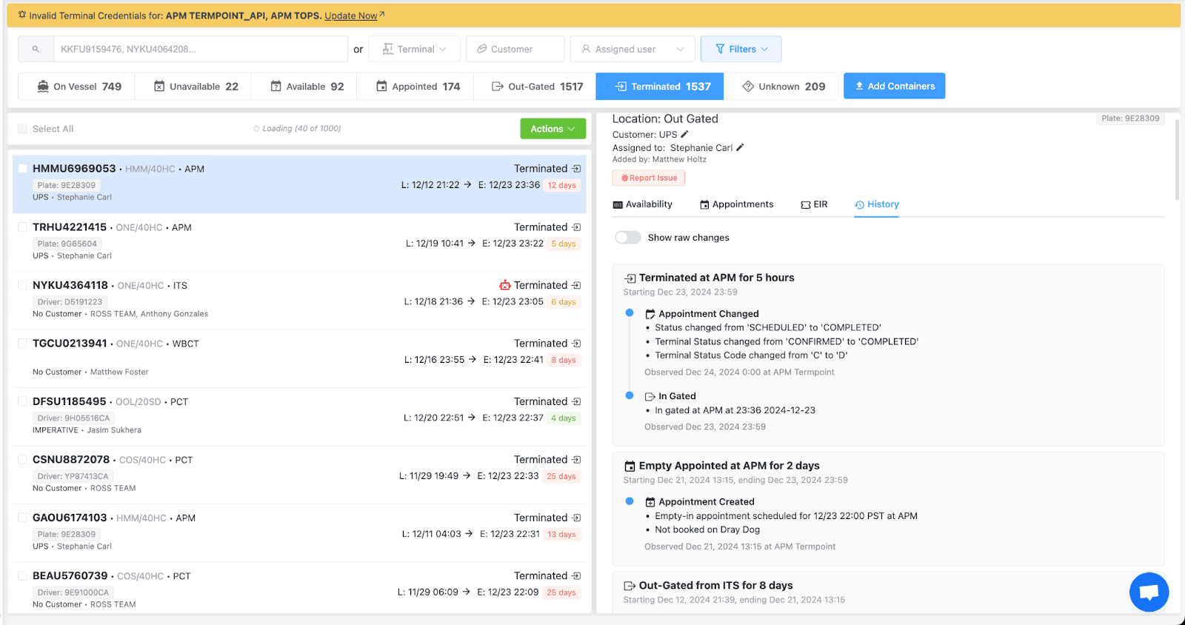Open the green Actions dropdown
The width and height of the screenshot is (1185, 625).
pyautogui.click(x=553, y=129)
